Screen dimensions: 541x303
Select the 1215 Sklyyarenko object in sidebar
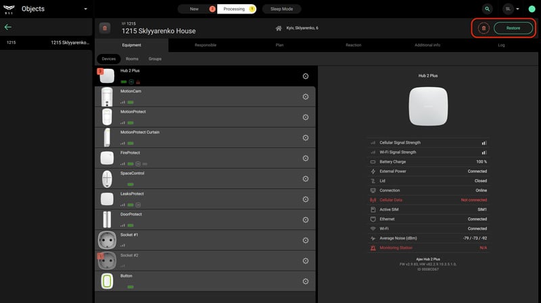coord(46,43)
